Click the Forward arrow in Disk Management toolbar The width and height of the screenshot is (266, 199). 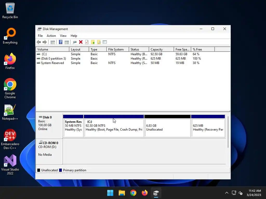pyautogui.click(x=45, y=42)
